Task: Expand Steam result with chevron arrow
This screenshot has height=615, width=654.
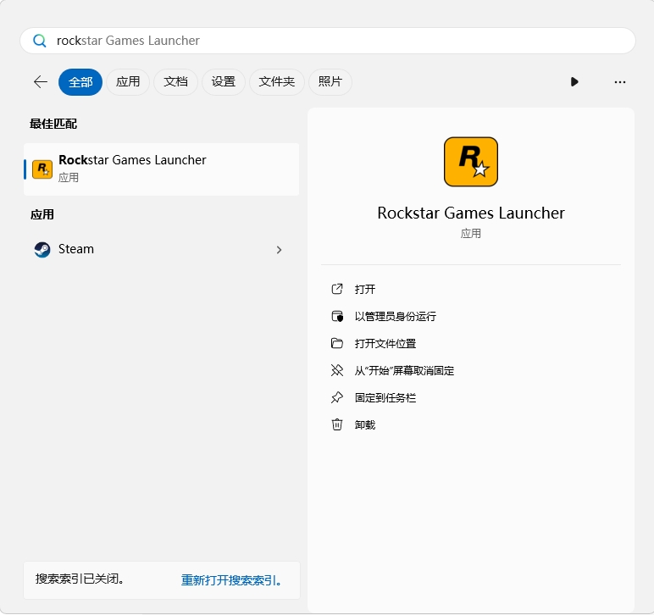Action: click(279, 250)
